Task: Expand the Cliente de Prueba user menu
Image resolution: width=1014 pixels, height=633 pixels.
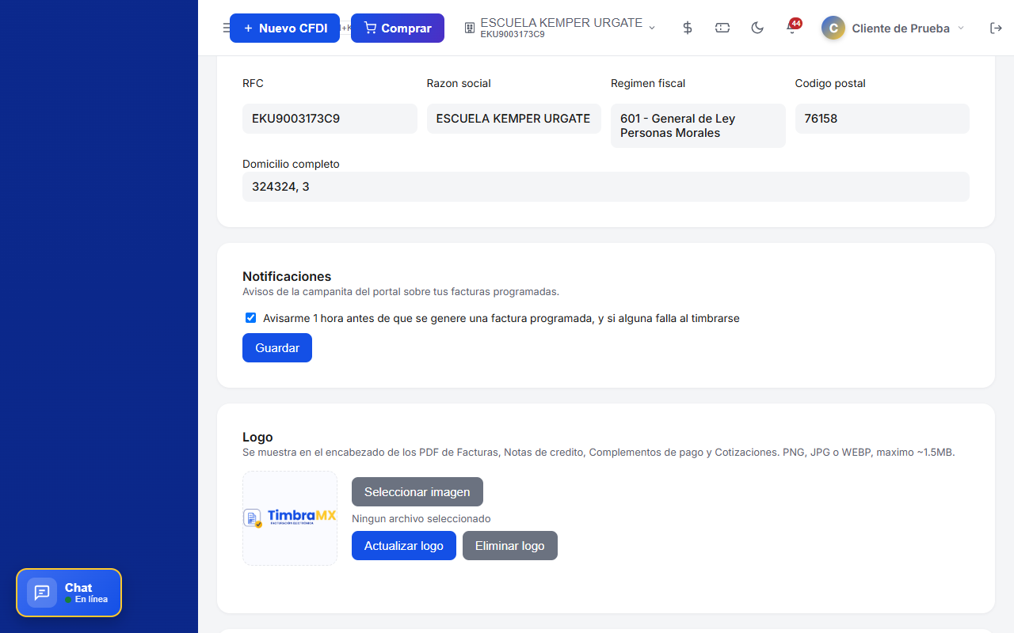Action: coord(894,28)
